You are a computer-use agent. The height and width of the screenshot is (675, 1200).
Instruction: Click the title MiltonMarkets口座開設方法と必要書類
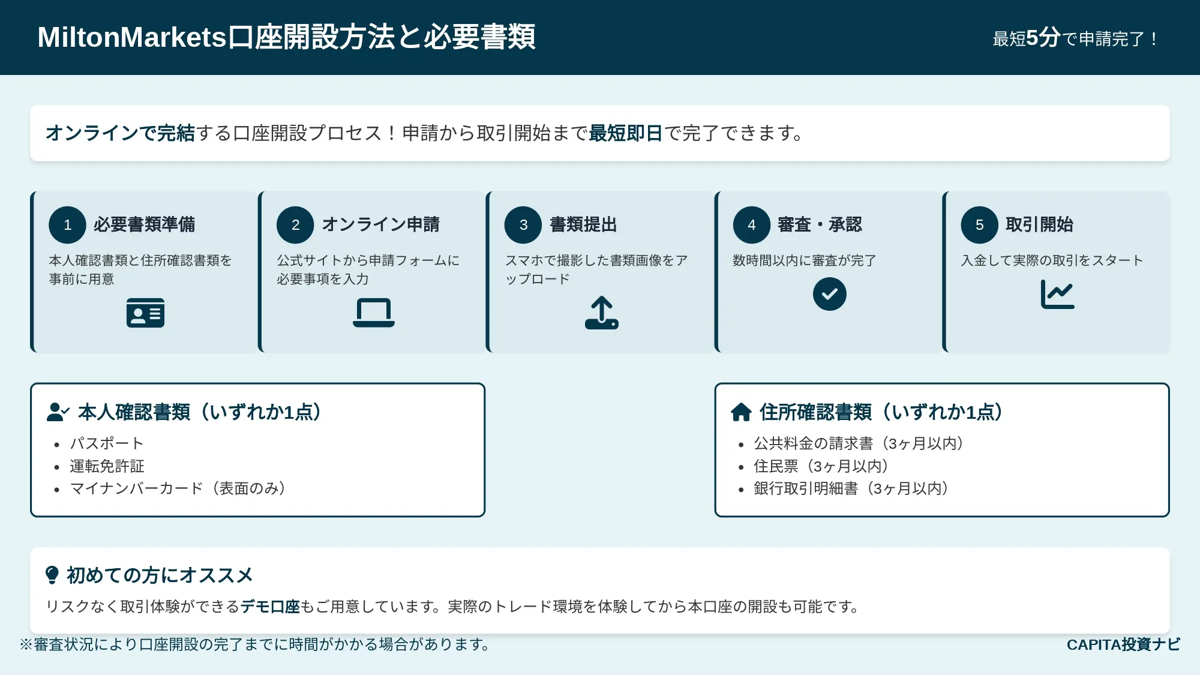(287, 37)
